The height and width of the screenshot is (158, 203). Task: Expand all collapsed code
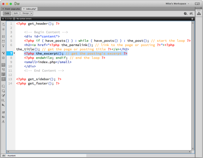click(3, 46)
